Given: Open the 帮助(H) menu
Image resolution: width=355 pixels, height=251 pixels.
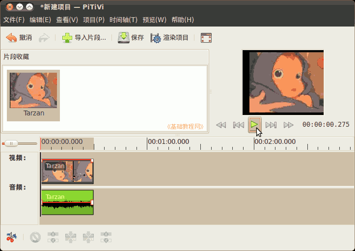Looking at the screenshot, I should pyautogui.click(x=183, y=20).
